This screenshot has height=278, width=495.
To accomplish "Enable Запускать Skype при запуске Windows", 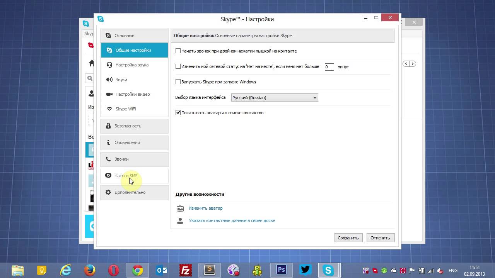I will (x=178, y=82).
